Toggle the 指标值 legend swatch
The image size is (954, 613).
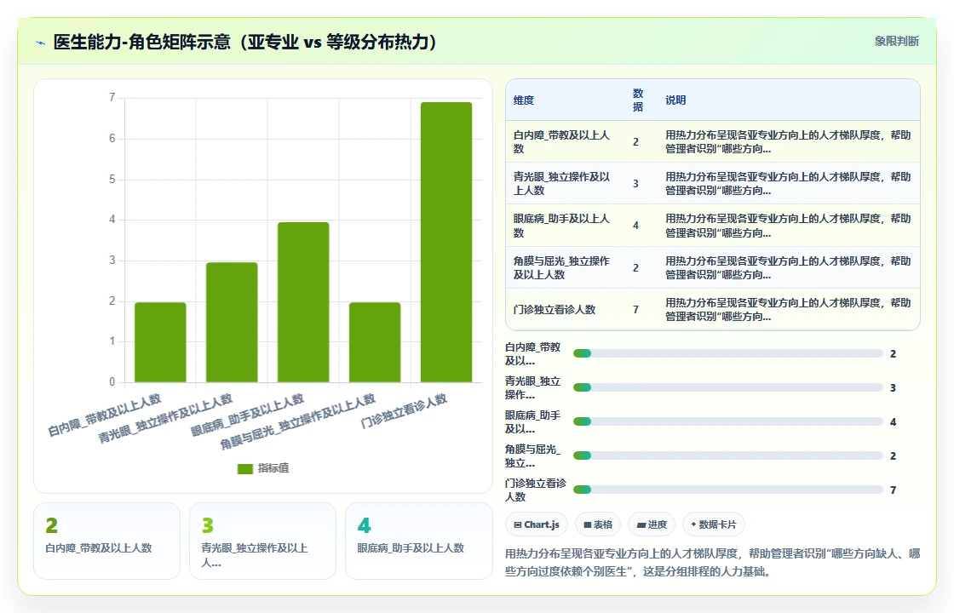(244, 468)
